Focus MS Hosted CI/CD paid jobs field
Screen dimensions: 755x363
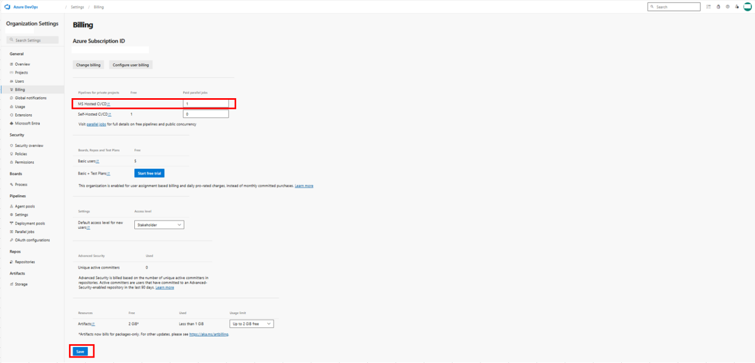pos(205,104)
